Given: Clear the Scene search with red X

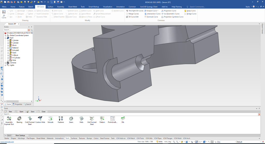Looking at the screenshot, I should click(29, 30).
